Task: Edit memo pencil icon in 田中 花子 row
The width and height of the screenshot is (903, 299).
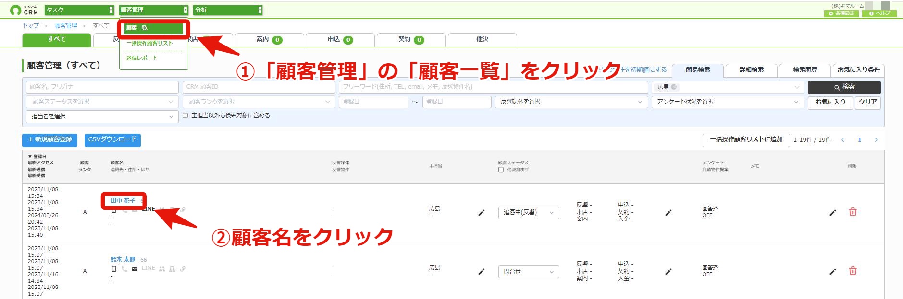Action: coord(833,212)
